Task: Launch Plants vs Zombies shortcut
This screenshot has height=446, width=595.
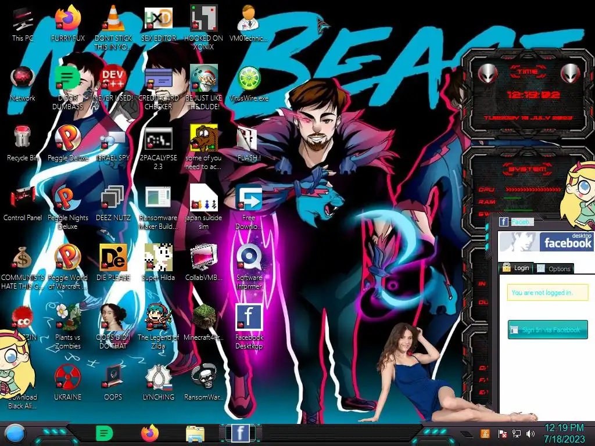Action: [68, 317]
